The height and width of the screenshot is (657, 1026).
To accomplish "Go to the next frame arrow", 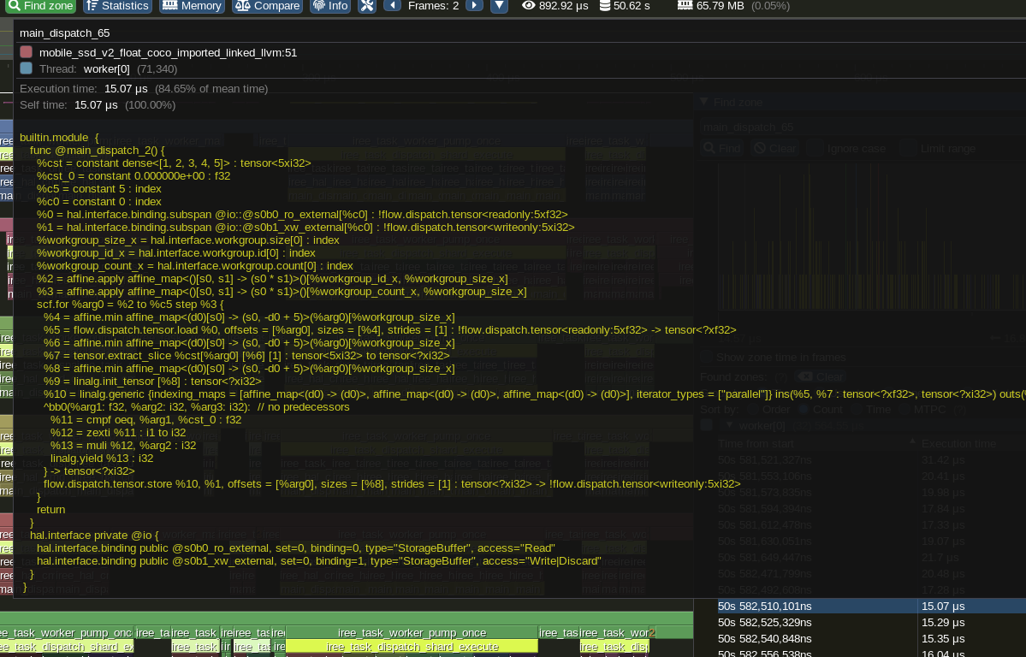I will (474, 6).
